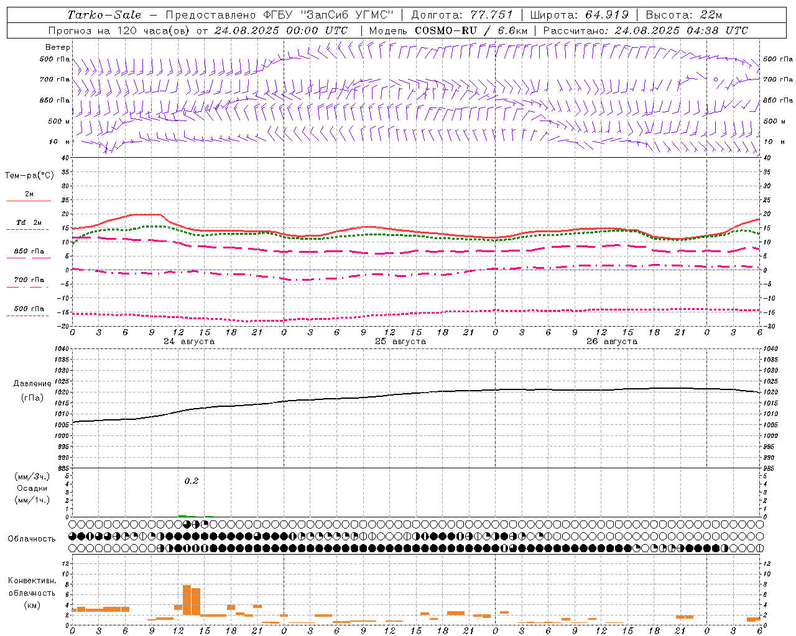The width and height of the screenshot is (796, 636).
Task: Click the "0.2" precipitation amount value
Action: pyautogui.click(x=192, y=481)
